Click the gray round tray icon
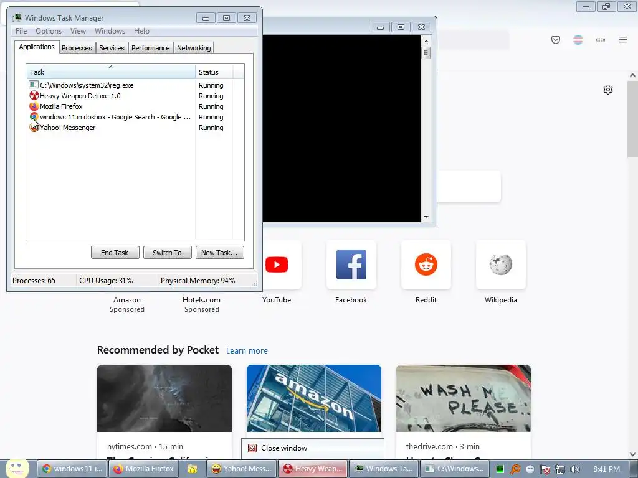This screenshot has width=638, height=478. pyautogui.click(x=530, y=469)
